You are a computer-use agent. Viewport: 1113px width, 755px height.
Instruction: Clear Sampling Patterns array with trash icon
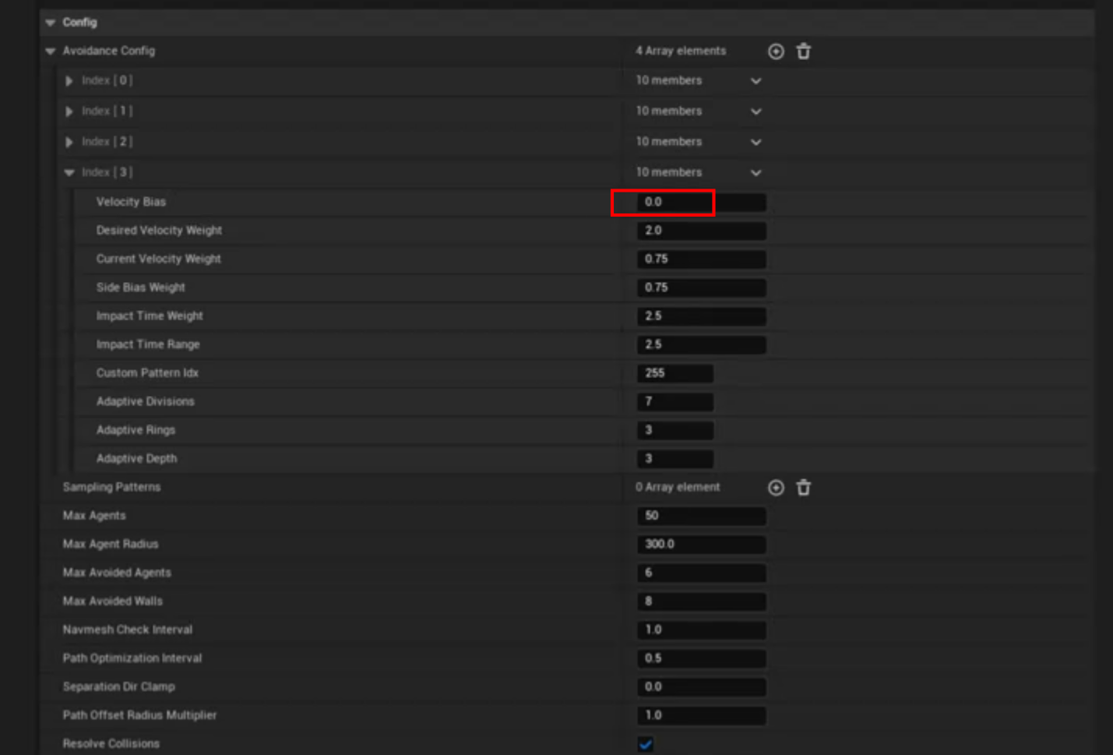[804, 488]
